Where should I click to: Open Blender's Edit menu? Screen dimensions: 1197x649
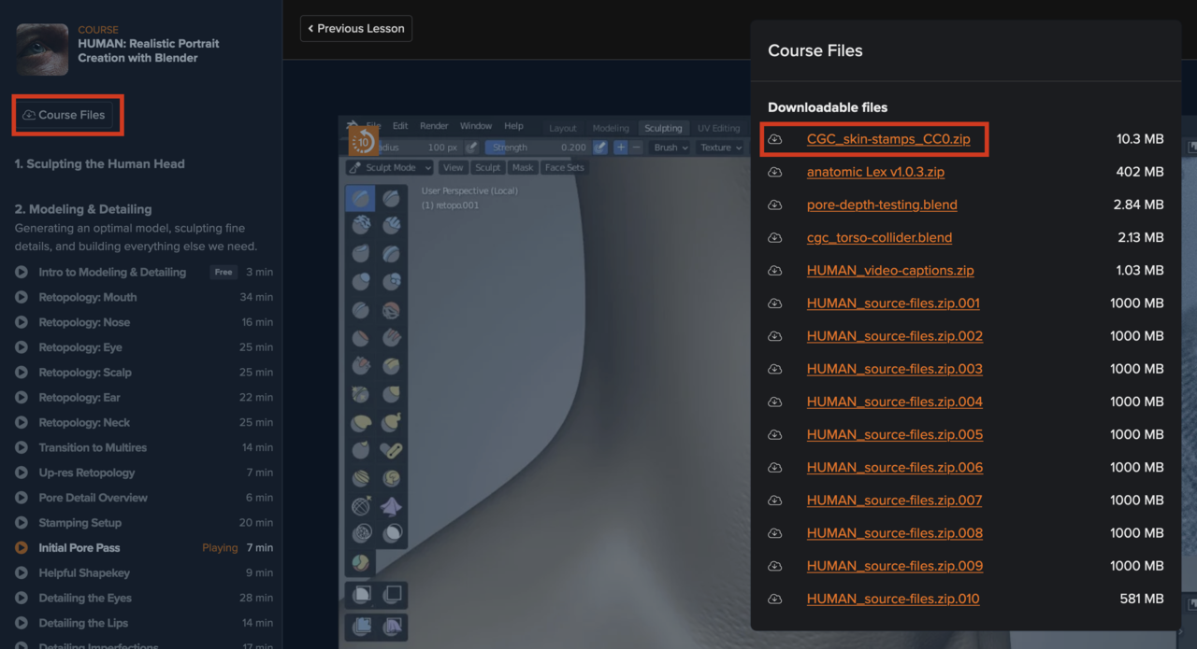400,126
